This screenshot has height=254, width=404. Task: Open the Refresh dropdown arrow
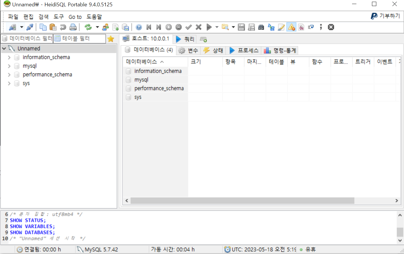tap(97, 27)
